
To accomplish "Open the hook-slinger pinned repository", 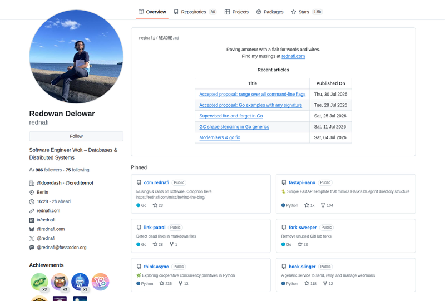I will coord(302,267).
